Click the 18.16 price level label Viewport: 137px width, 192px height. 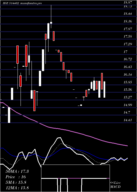(x=128, y=21)
